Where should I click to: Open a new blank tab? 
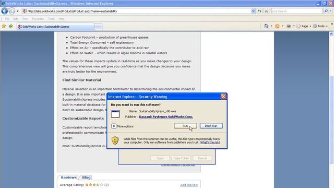point(99,27)
